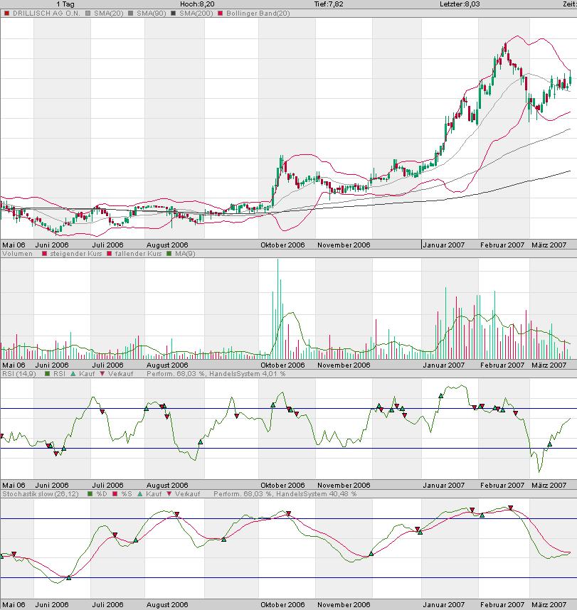Click 'Januar 2007' axis label below price chart
577x610 pixels.
[444, 245]
